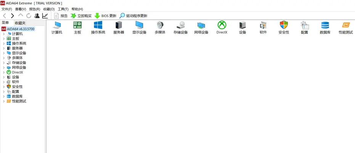The image size is (355, 153).
Task: Expand the 操作系统 tree node
Action: [4, 44]
